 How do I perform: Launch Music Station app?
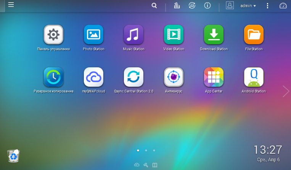tap(133, 35)
